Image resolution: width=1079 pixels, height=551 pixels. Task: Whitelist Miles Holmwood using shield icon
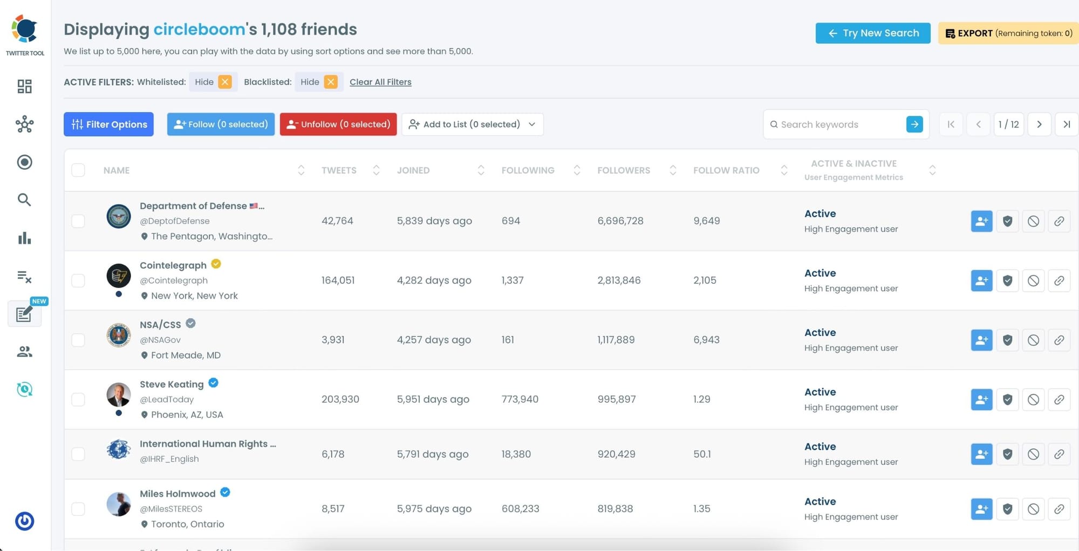click(x=1007, y=509)
